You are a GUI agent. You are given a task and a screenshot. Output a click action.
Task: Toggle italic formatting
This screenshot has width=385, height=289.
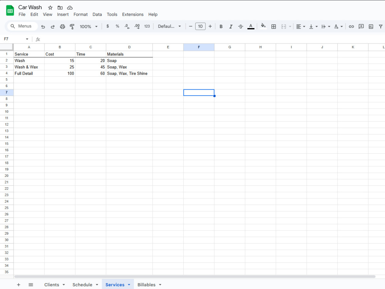[x=231, y=27]
